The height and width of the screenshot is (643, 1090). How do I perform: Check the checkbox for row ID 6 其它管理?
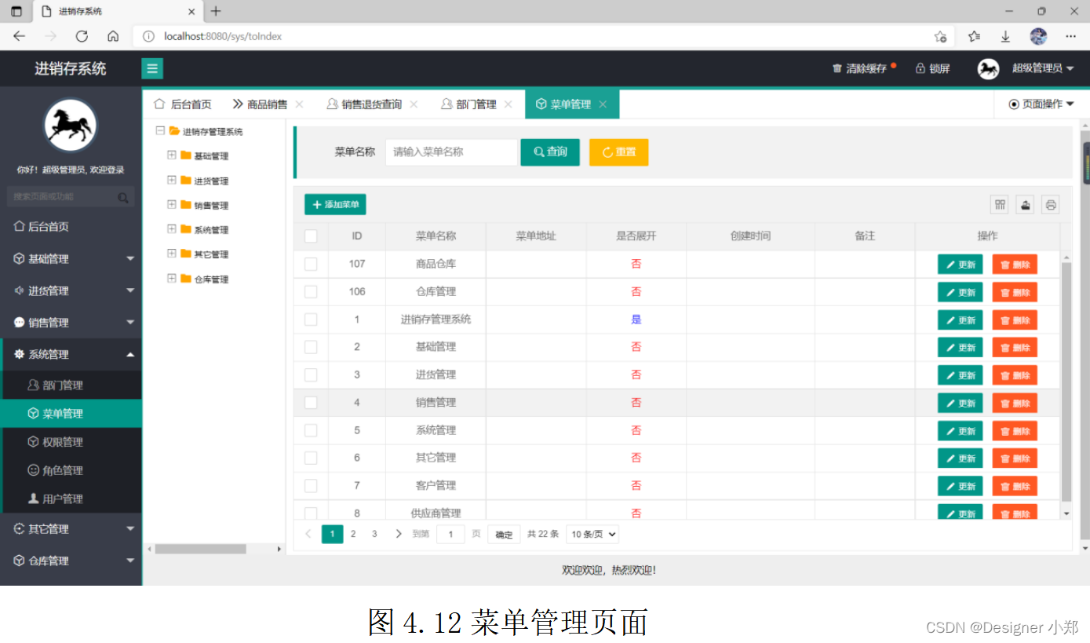[311, 458]
